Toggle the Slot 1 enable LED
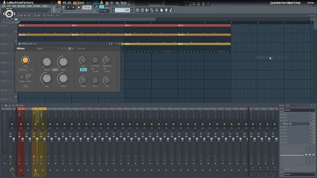Screen dimensions: 317x178 314,114
